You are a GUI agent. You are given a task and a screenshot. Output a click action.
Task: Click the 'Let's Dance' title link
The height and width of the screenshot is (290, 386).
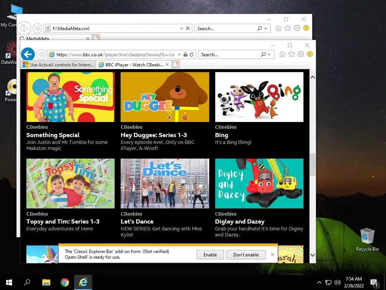pos(137,221)
